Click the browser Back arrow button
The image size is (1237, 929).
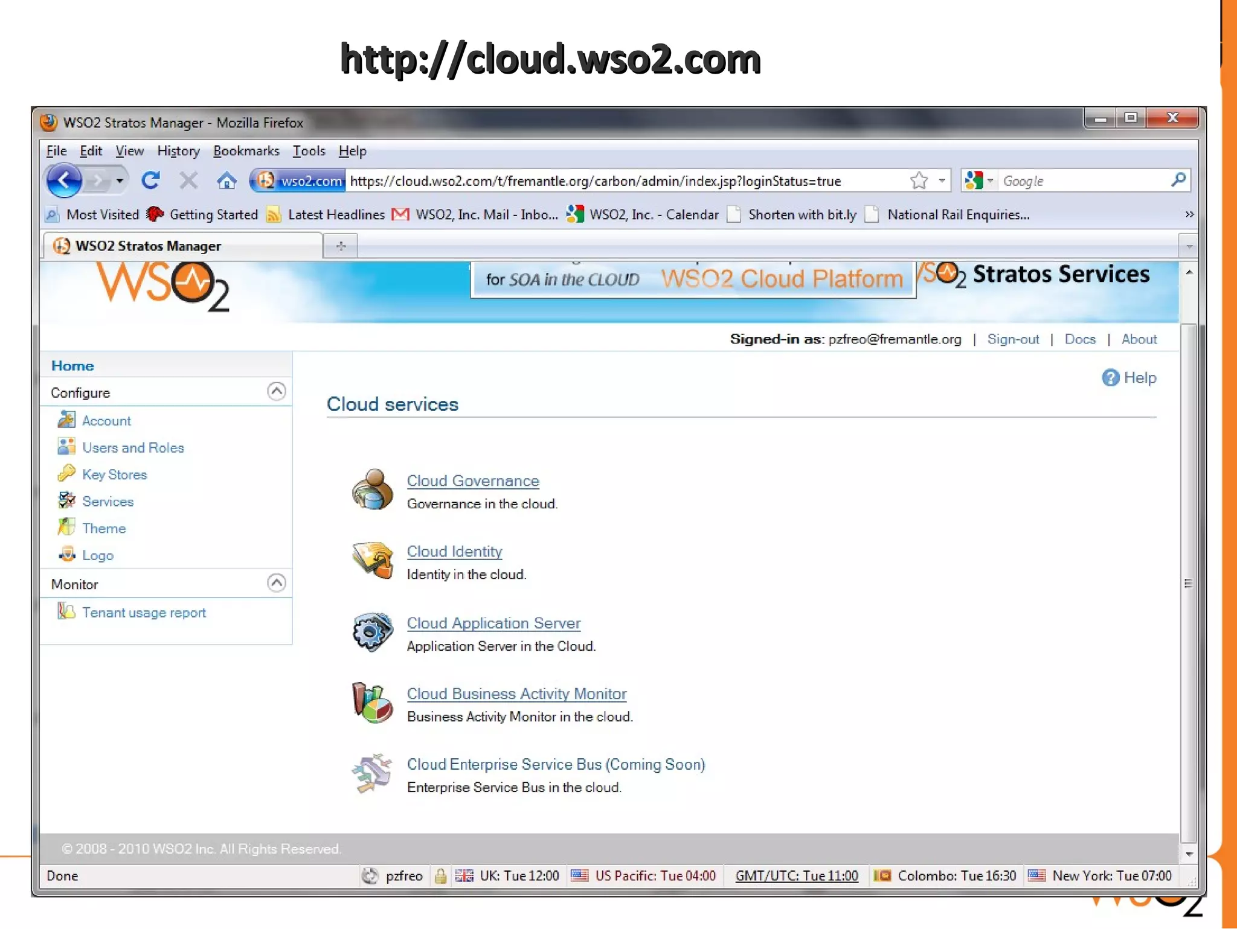(x=64, y=180)
